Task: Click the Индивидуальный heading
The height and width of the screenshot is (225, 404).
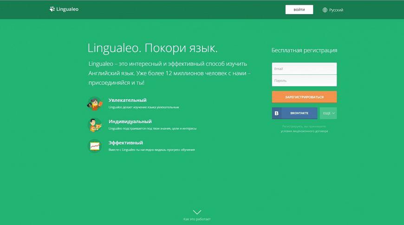Action: pos(130,121)
